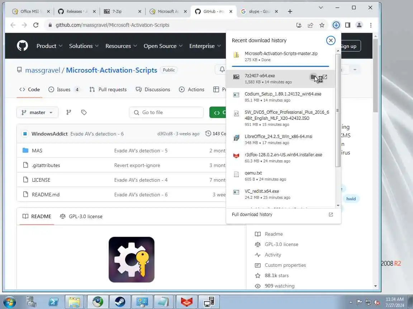Open the tab search chevron in title bar
Screen dimensions: 413x309
coord(321,8)
